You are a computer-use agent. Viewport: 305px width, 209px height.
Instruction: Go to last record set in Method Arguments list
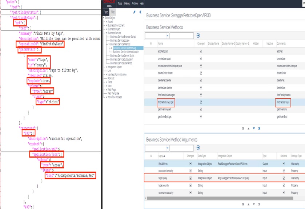coord(259,204)
